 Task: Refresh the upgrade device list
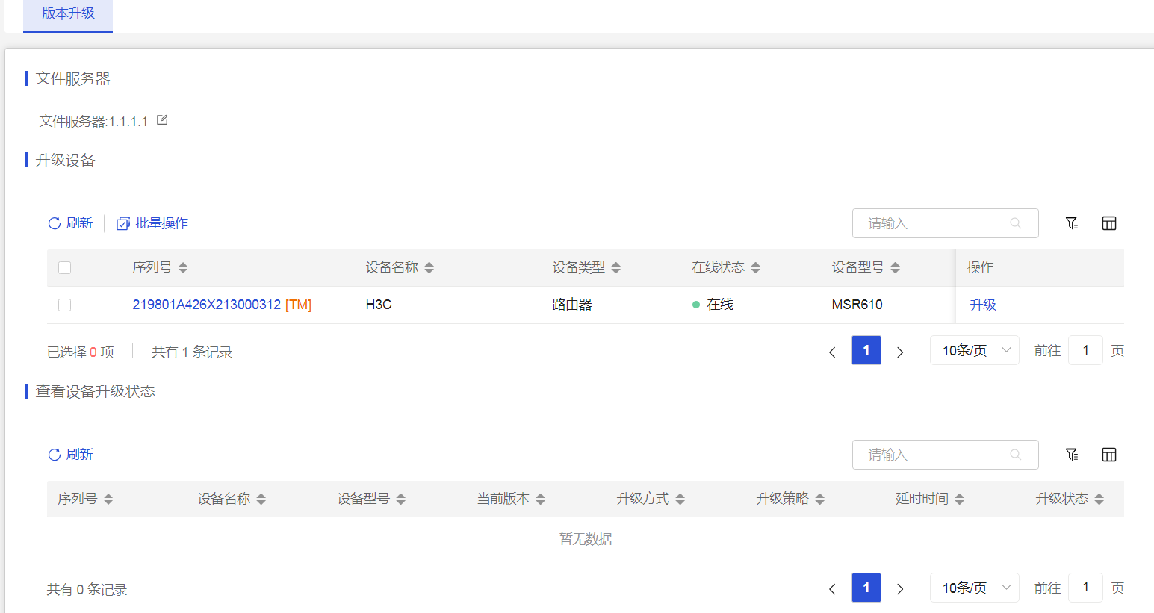pos(70,223)
